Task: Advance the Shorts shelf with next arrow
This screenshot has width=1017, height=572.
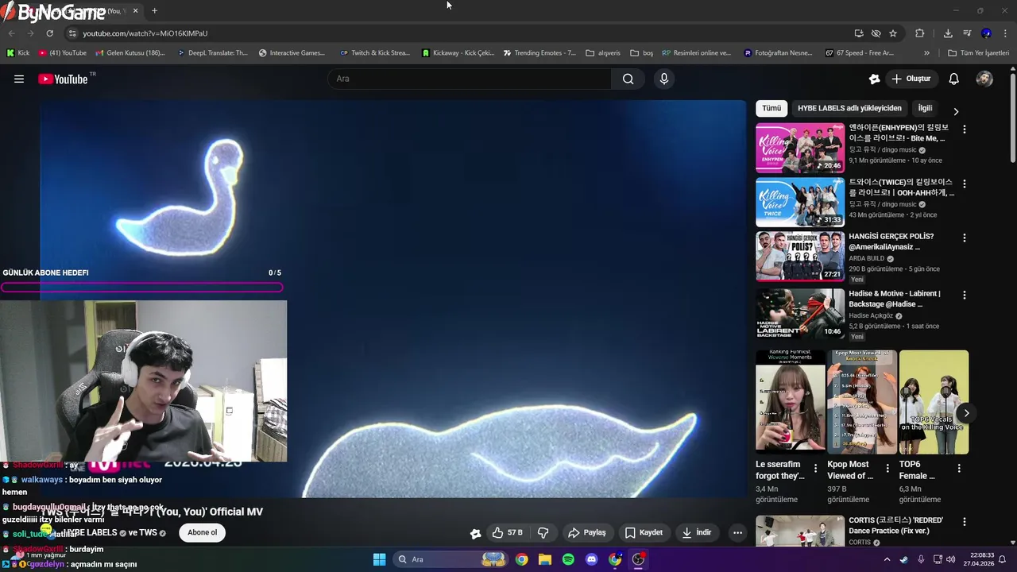Action: pos(966,413)
